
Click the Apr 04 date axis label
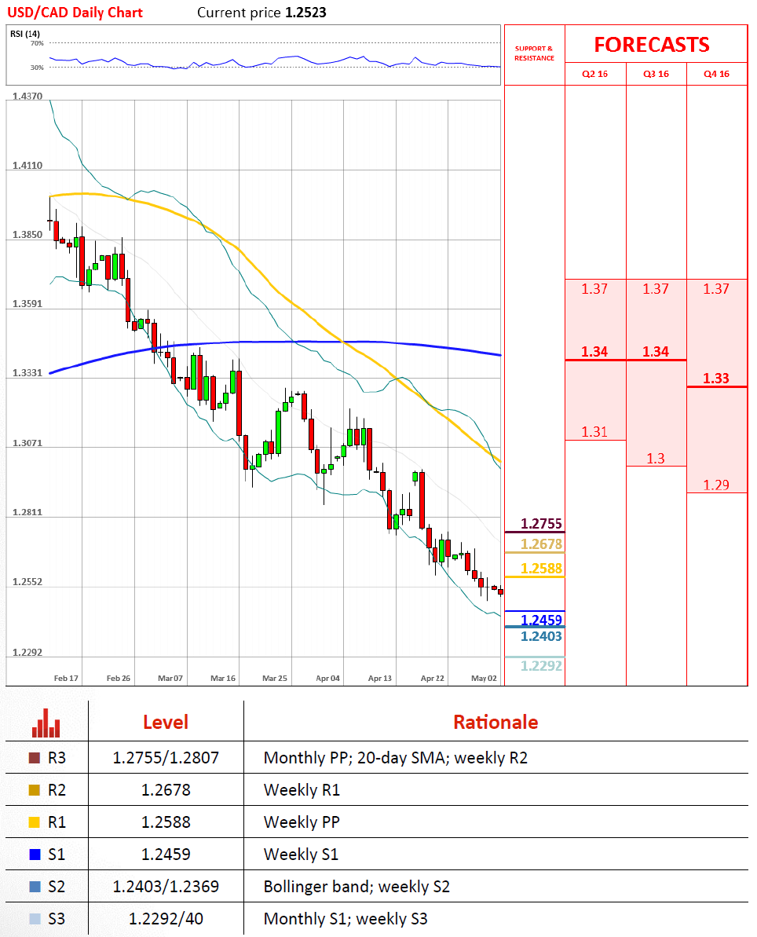coord(328,679)
